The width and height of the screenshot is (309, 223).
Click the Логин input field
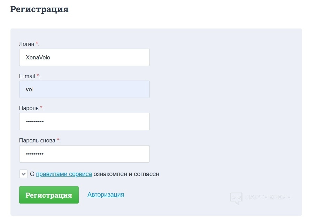[84, 57]
